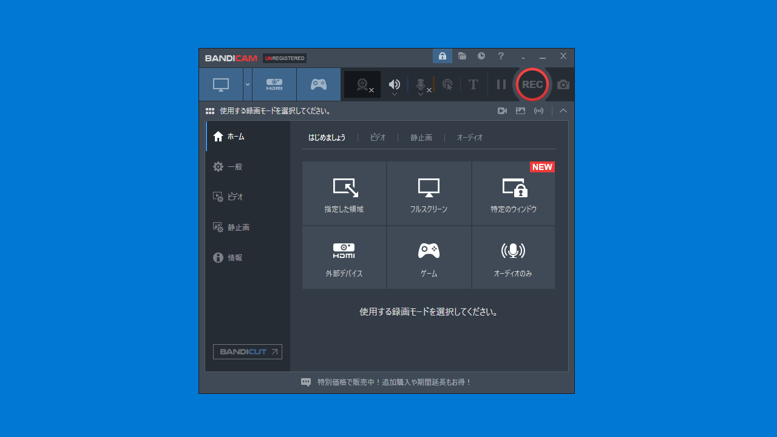Toggle the webcam overlay
The image size is (777, 437).
point(362,84)
